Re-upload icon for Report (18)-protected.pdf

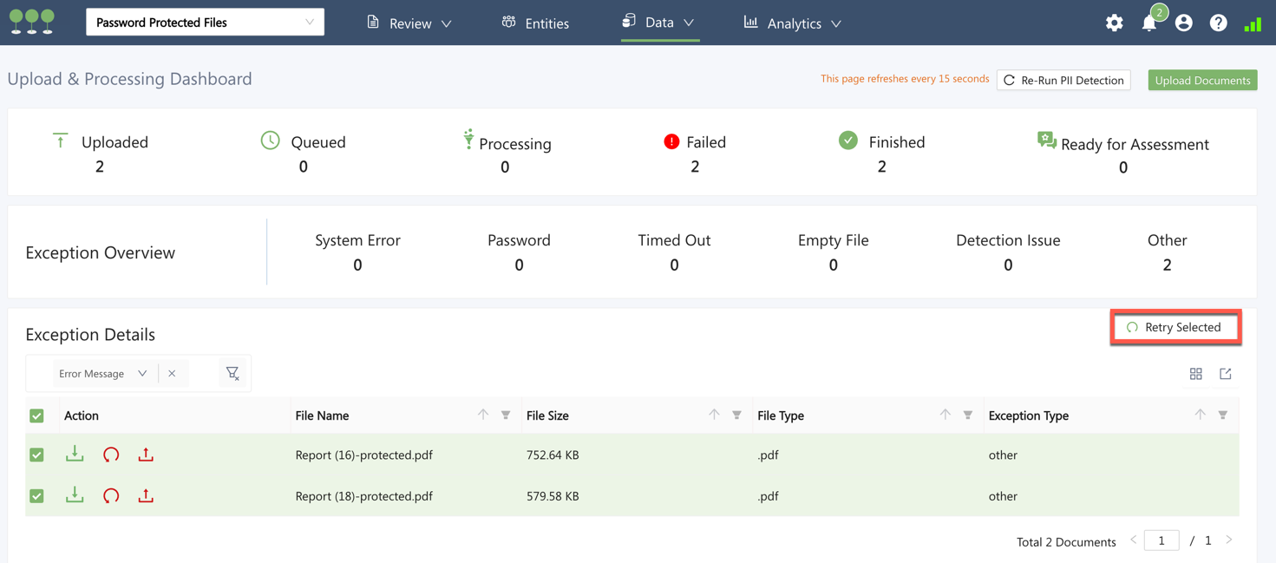[146, 495]
